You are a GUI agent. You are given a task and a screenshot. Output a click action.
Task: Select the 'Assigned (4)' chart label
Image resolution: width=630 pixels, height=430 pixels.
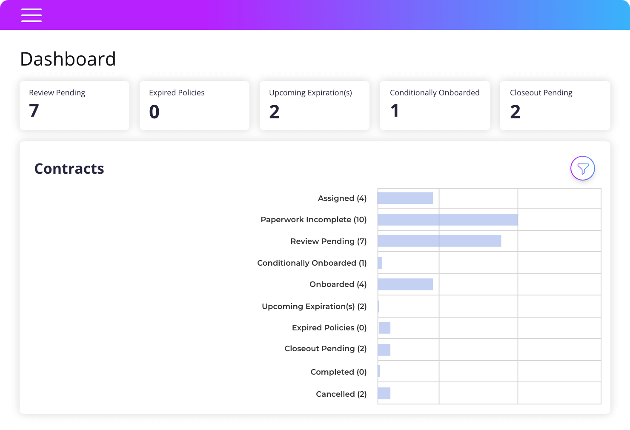click(342, 198)
